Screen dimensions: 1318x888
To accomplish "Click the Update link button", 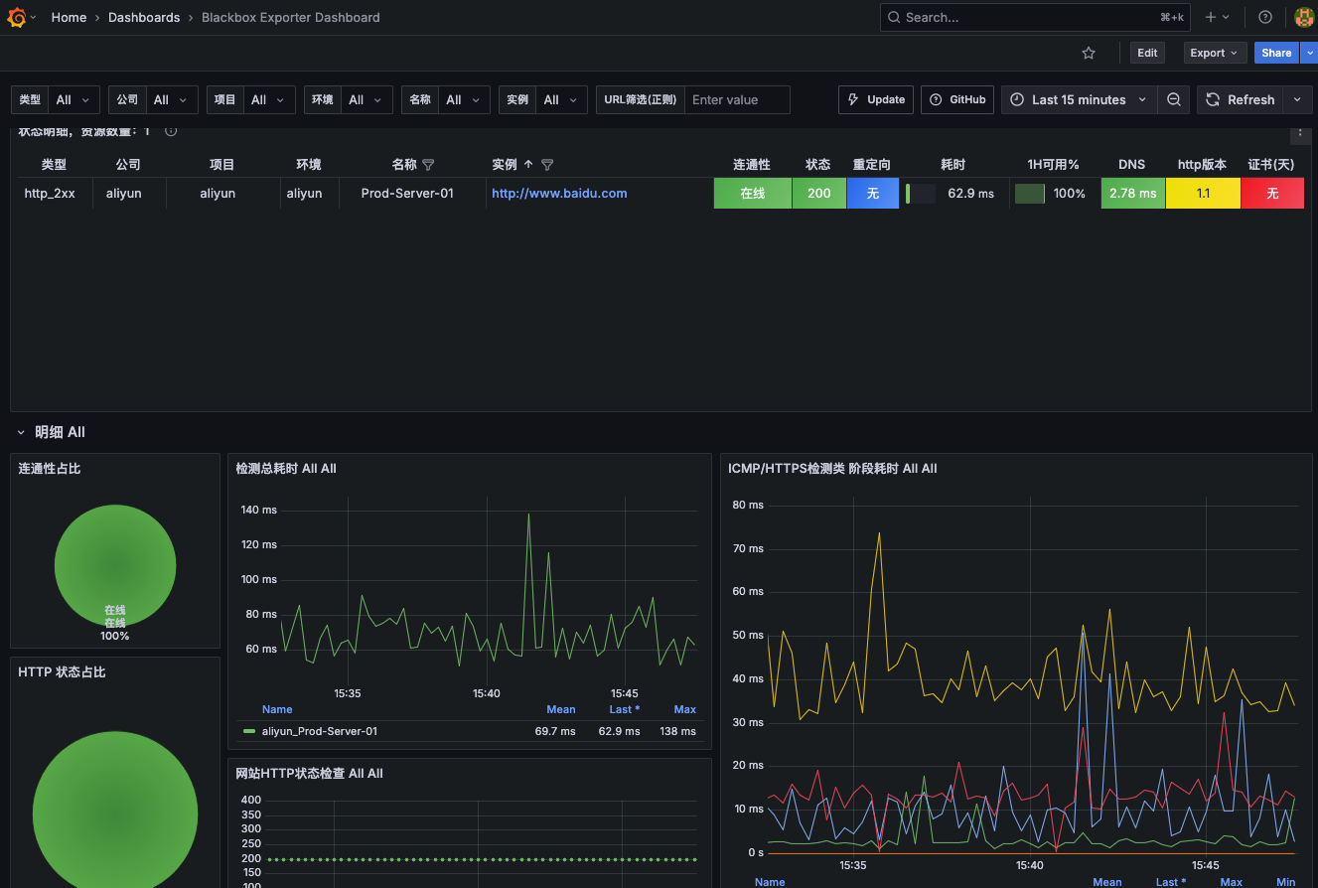I will pos(876,99).
